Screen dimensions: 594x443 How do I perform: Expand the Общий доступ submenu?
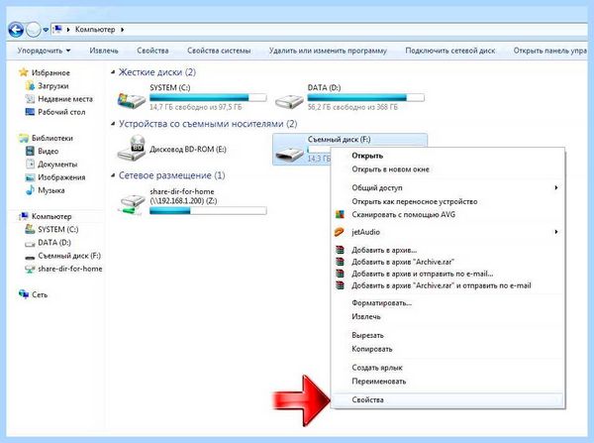tap(447, 187)
